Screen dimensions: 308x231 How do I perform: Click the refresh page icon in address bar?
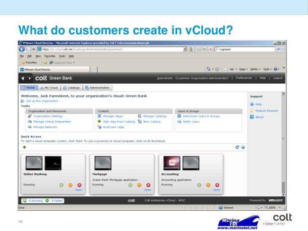coord(204,49)
